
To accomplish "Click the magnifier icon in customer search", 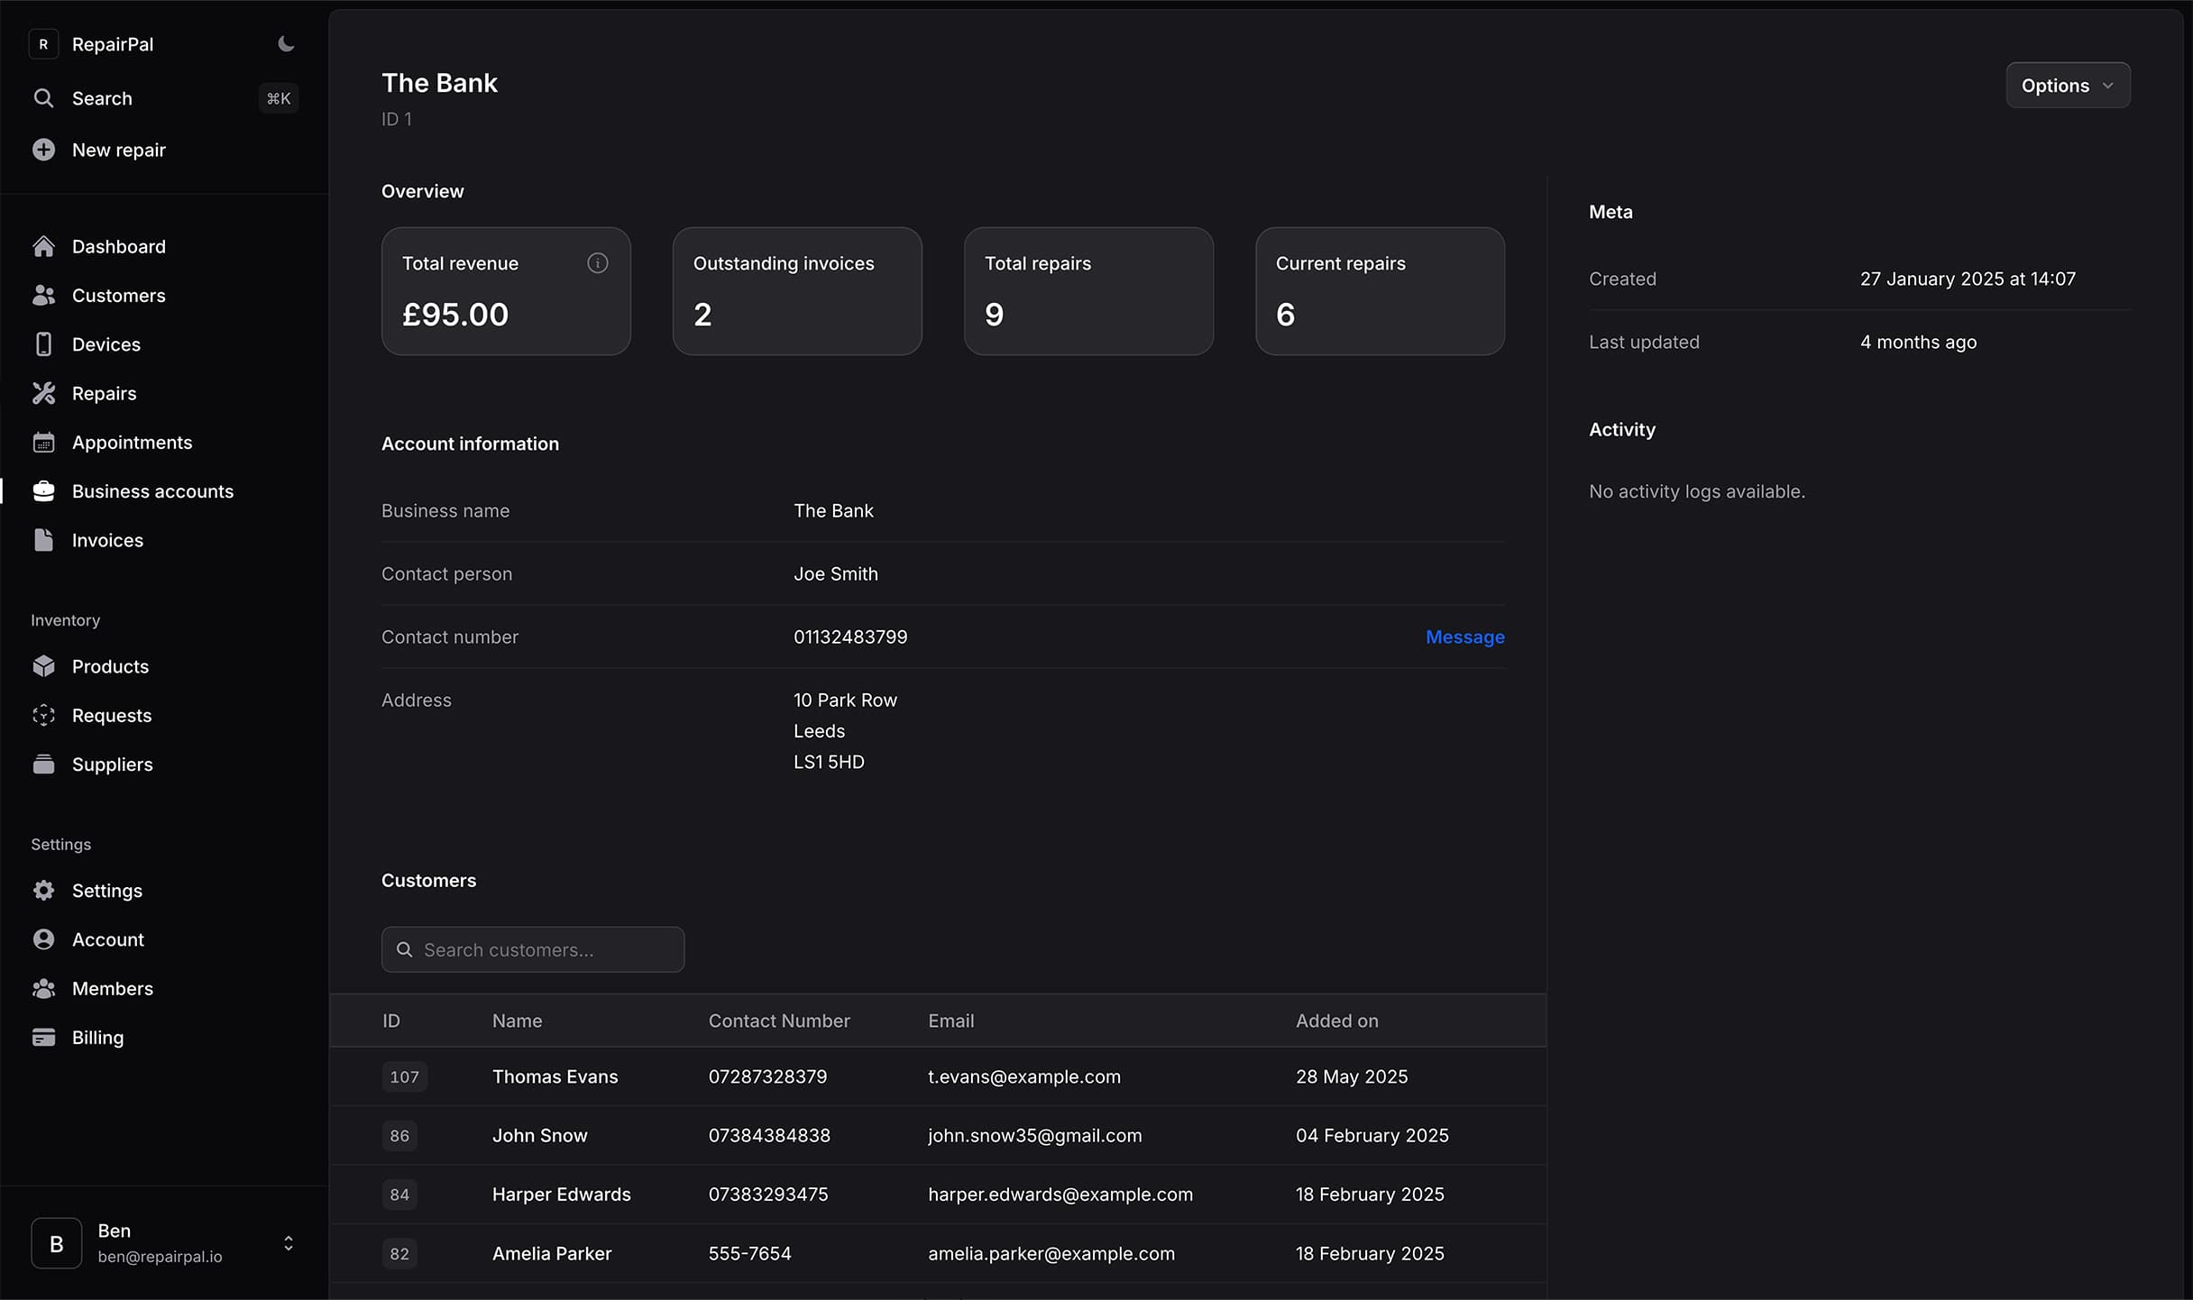I will [405, 950].
